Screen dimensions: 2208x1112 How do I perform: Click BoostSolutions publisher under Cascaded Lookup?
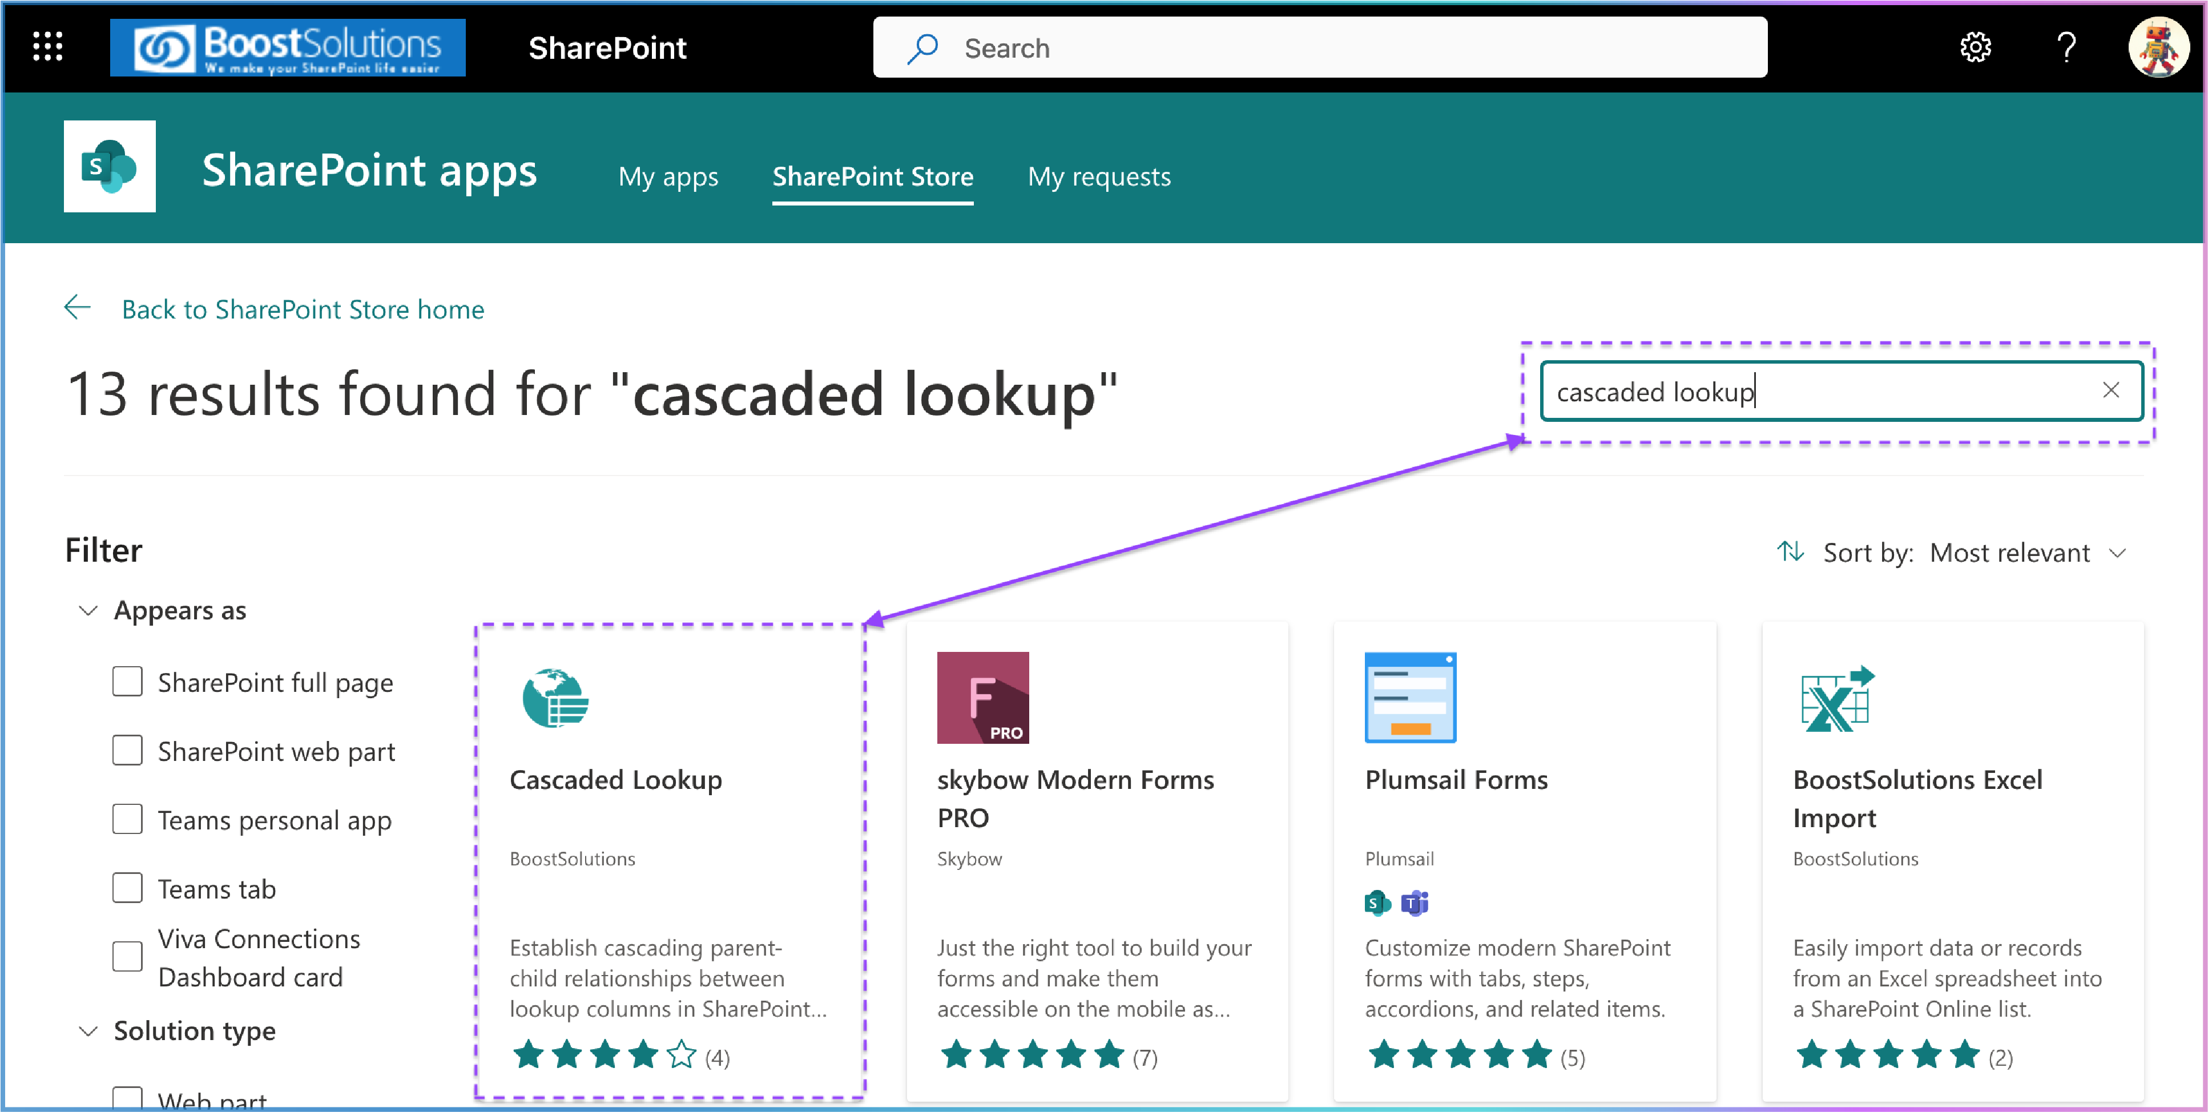coord(572,858)
